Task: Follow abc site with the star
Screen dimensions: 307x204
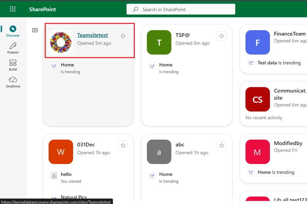Action: click(x=222, y=145)
